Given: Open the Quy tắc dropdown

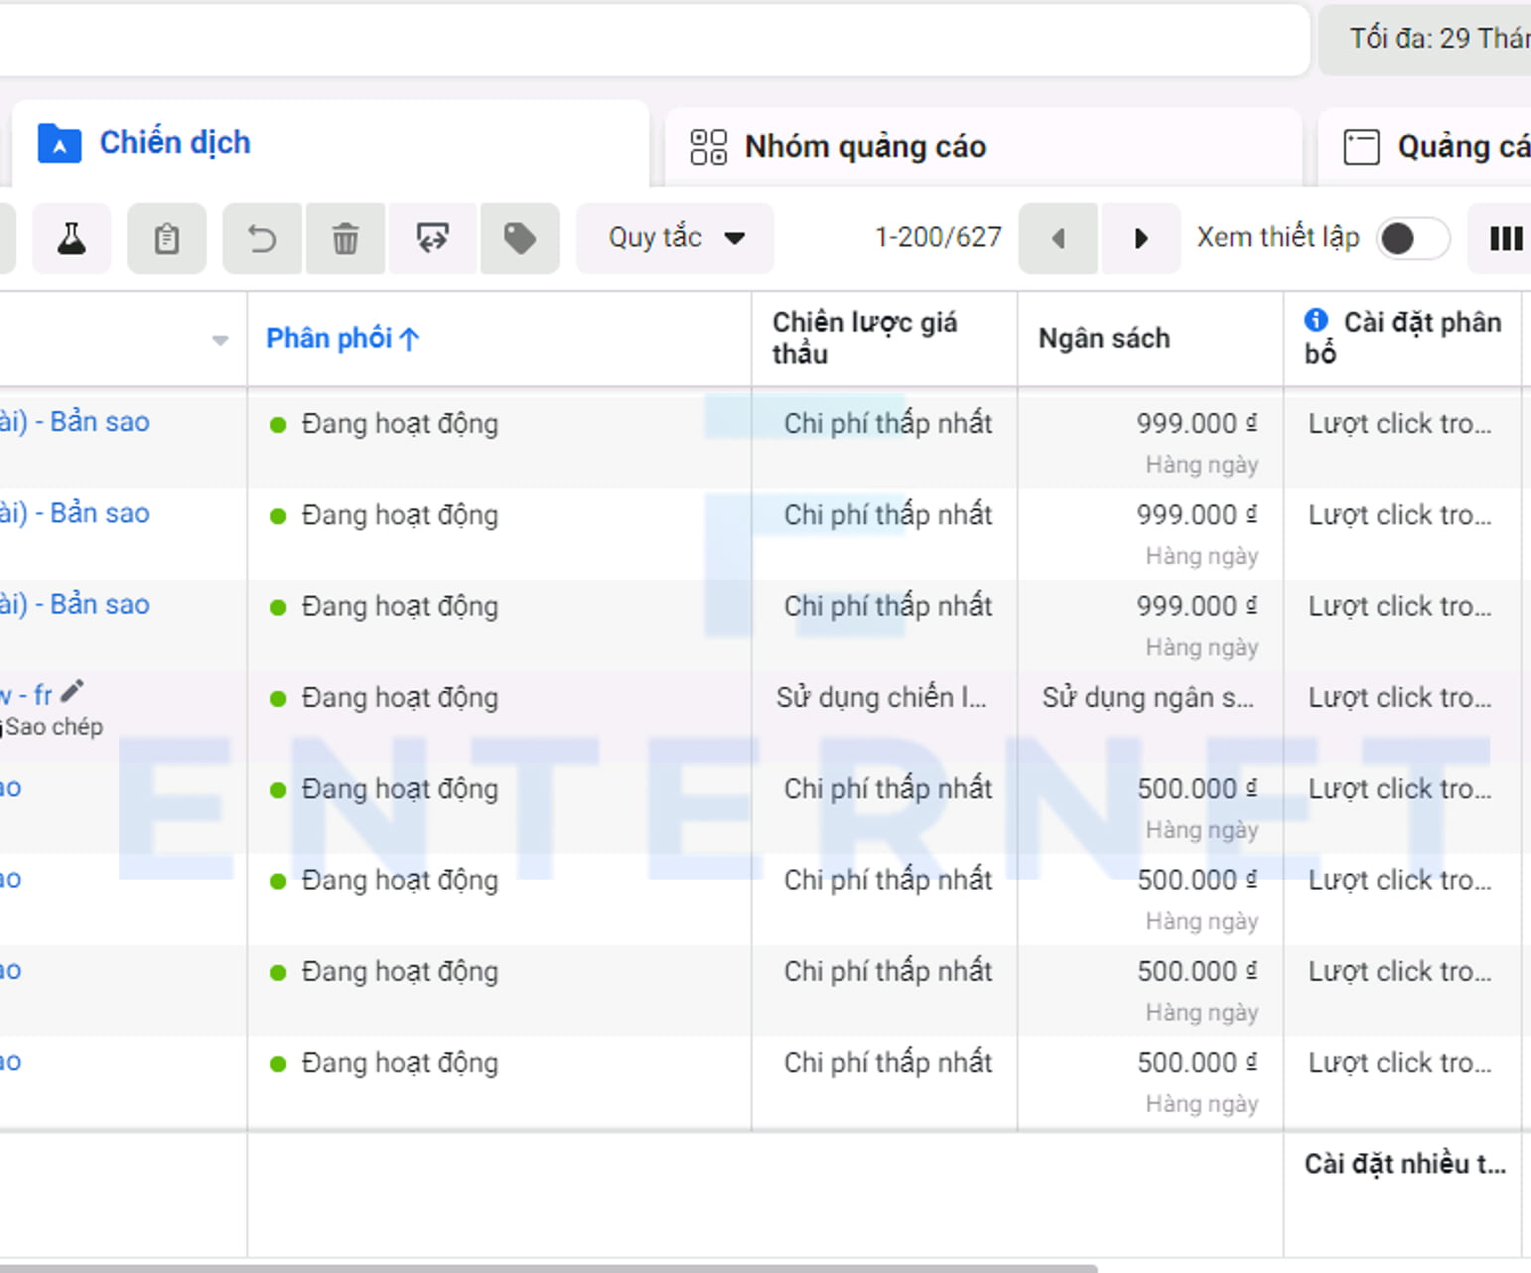Looking at the screenshot, I should tap(675, 238).
